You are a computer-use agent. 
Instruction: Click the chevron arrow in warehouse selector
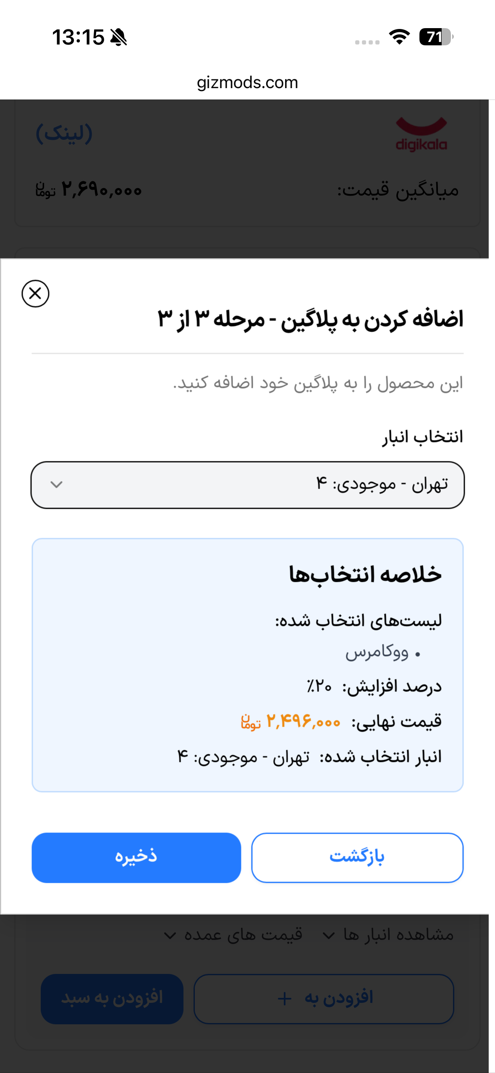[x=56, y=485]
